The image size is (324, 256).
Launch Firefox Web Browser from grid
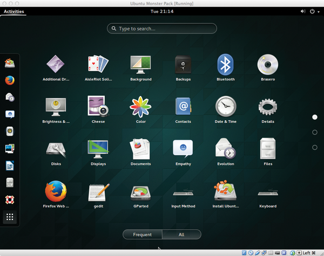(x=56, y=195)
